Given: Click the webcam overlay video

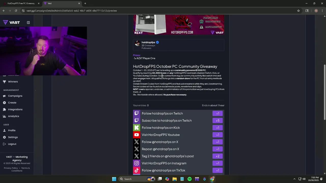Looking at the screenshot, I should (x=43, y=51).
